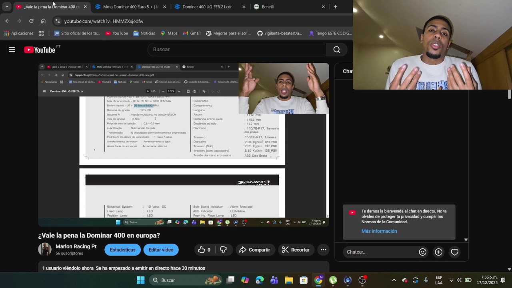Viewport: 512px width, 288px height.
Task: Open site information icon in address bar
Action: [57, 21]
